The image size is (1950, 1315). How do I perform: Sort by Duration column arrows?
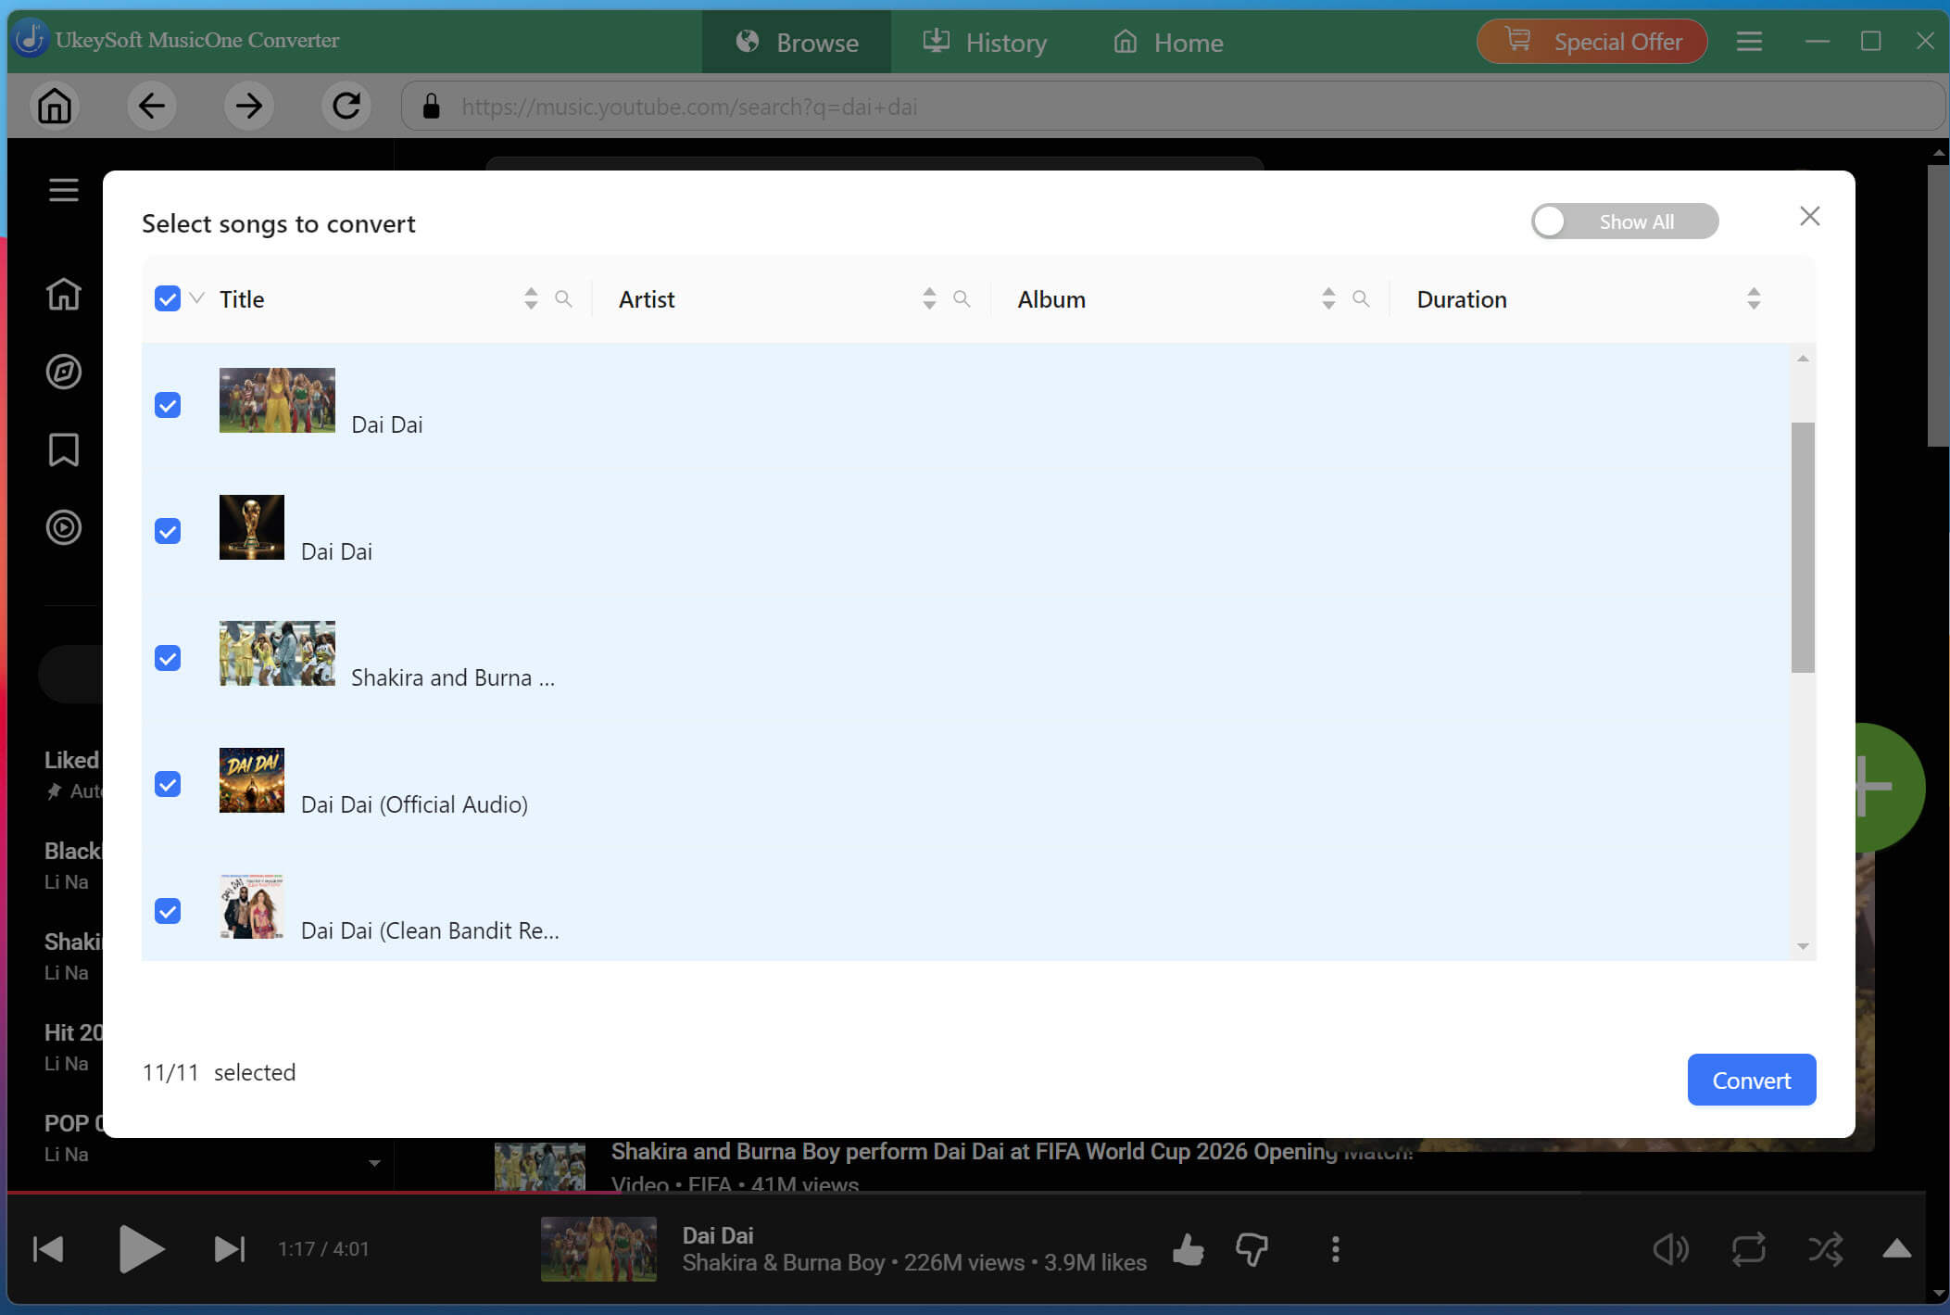coord(1754,298)
